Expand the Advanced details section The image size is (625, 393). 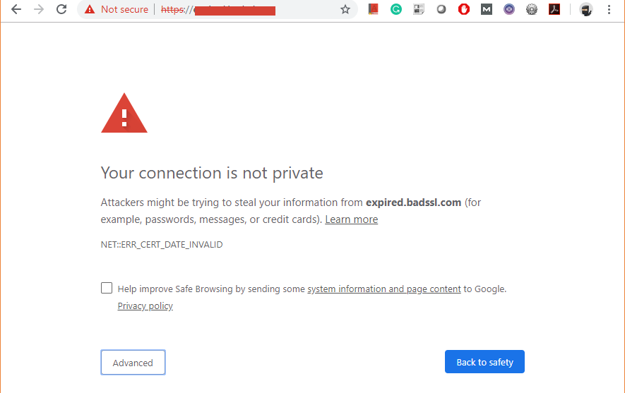tap(133, 363)
